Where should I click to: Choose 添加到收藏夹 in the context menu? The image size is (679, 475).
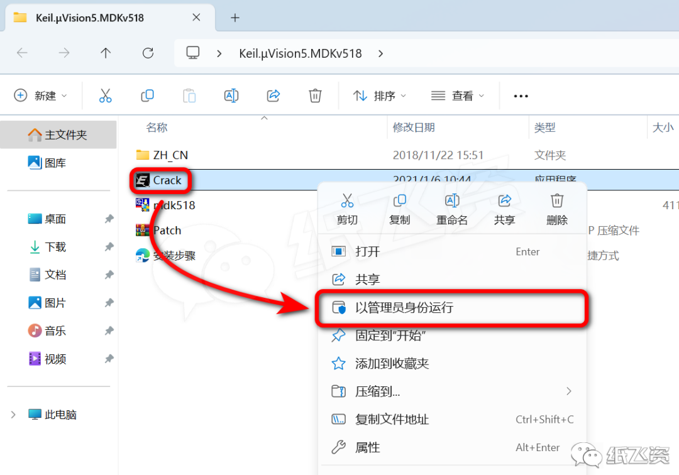[x=452, y=363]
